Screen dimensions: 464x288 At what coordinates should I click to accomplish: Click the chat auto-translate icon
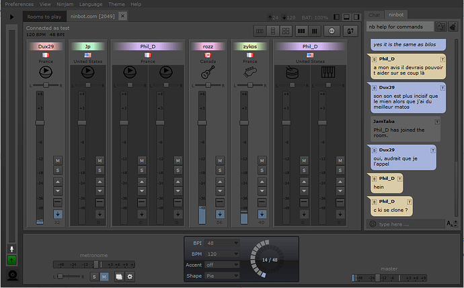pos(440,27)
